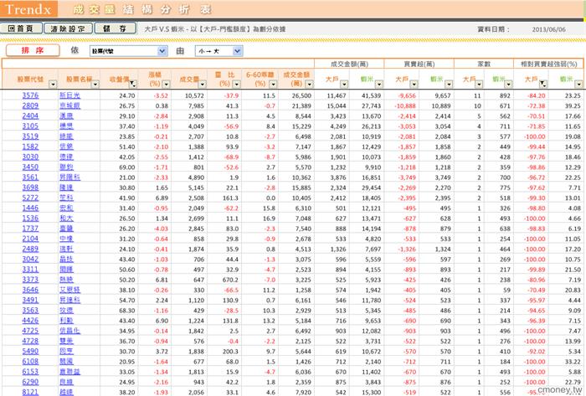The width and height of the screenshot is (586, 396).
Task: Click the 儲存 button
Action: (x=124, y=28)
